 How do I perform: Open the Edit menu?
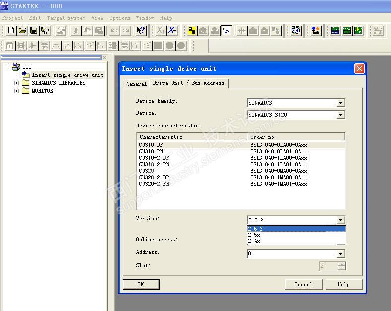(x=35, y=18)
